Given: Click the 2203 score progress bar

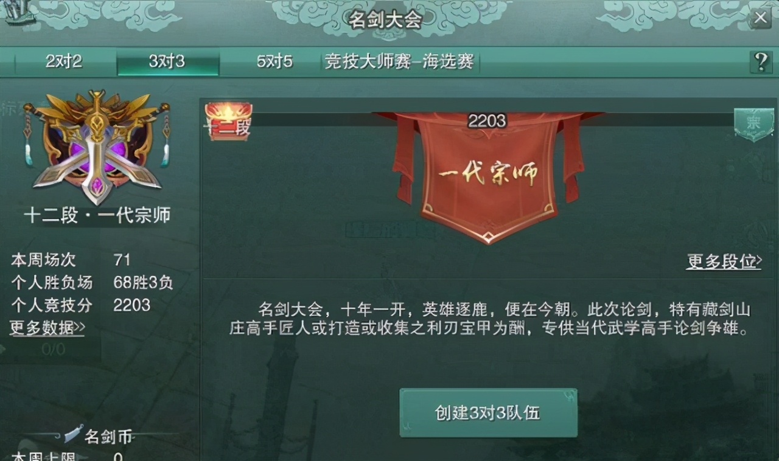Looking at the screenshot, I should pos(487,120).
